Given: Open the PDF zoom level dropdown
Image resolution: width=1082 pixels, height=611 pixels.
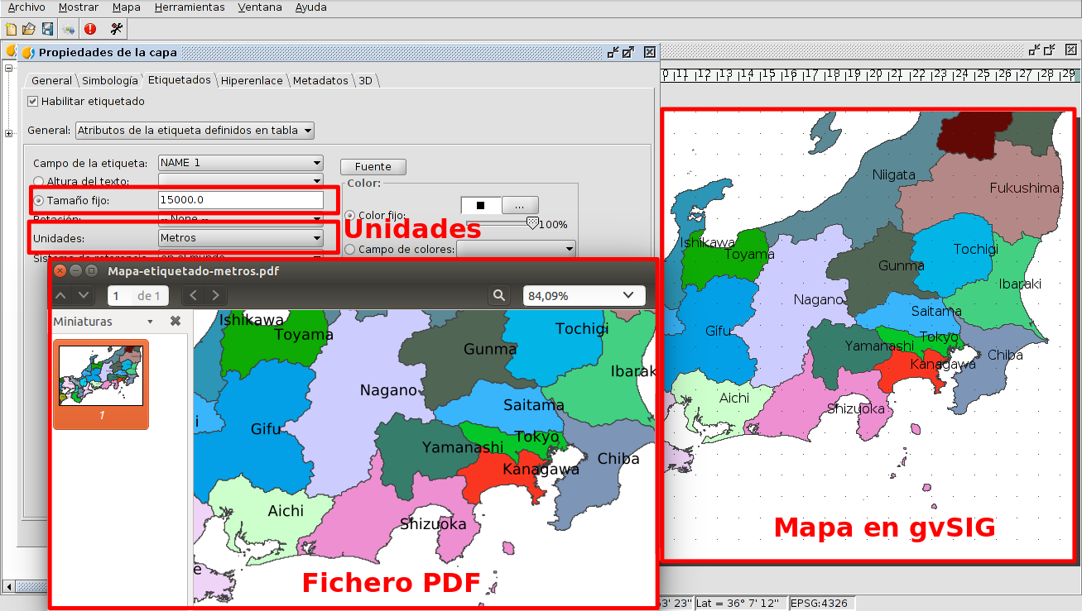Looking at the screenshot, I should (583, 295).
